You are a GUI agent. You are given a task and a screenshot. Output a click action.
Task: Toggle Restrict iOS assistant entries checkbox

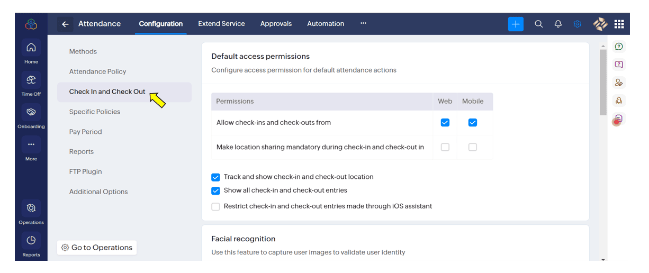[215, 207]
